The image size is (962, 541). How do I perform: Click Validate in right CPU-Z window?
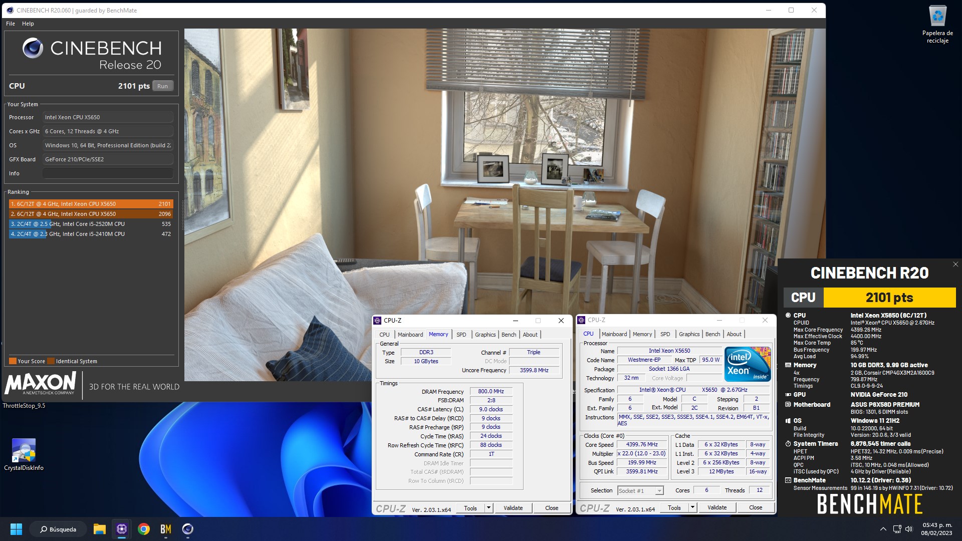pyautogui.click(x=717, y=507)
